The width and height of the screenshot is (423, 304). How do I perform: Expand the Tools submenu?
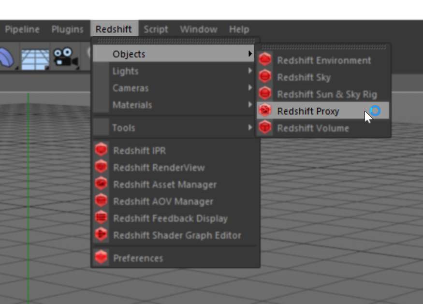click(174, 128)
